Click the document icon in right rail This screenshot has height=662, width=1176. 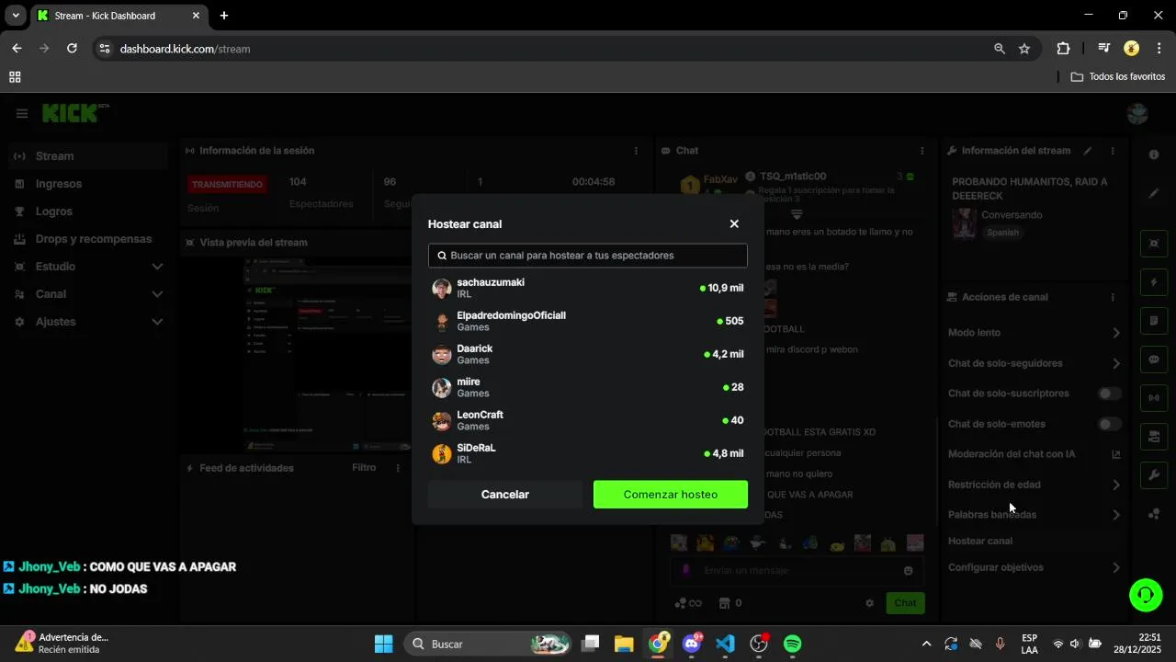(1154, 321)
